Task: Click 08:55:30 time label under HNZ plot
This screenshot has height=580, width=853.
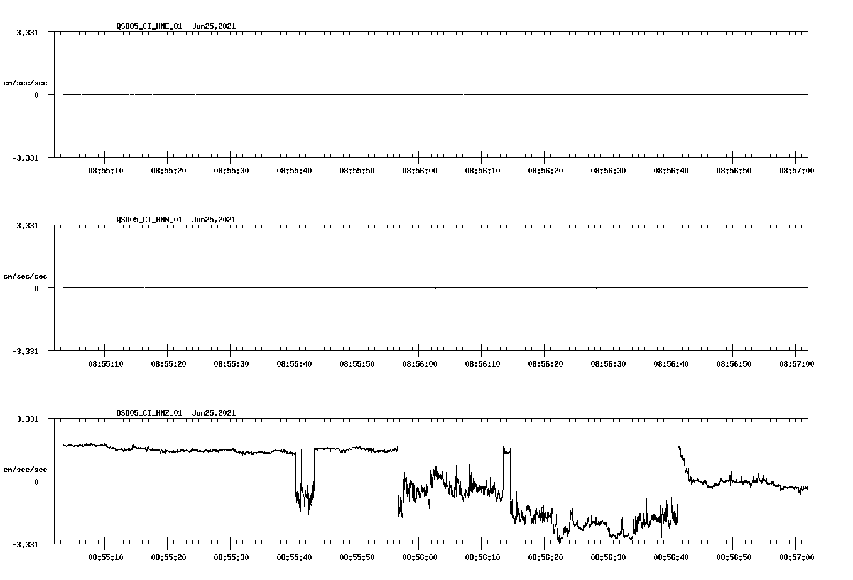Action: 231,557
